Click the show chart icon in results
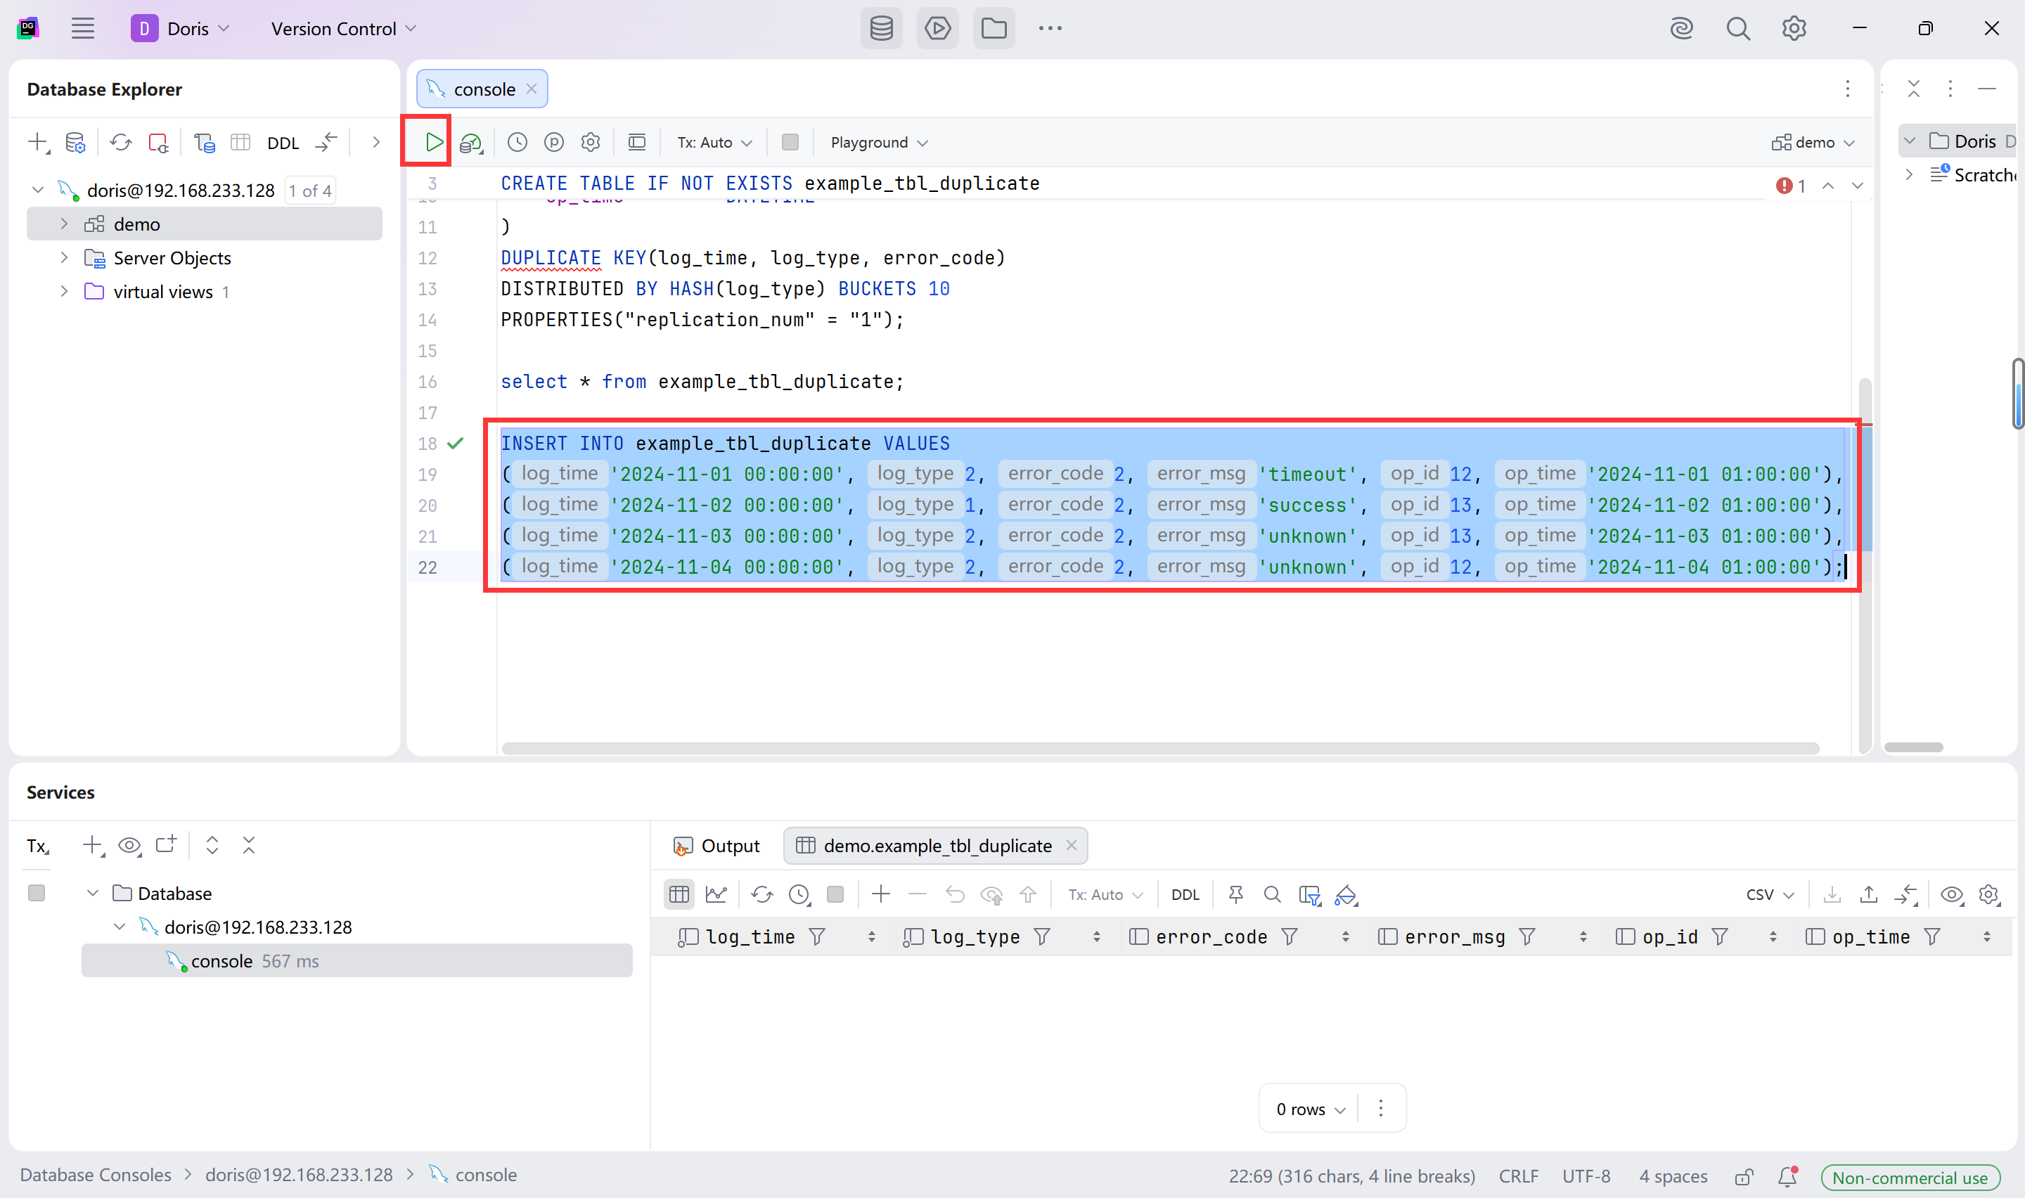This screenshot has height=1198, width=2025. 716,894
